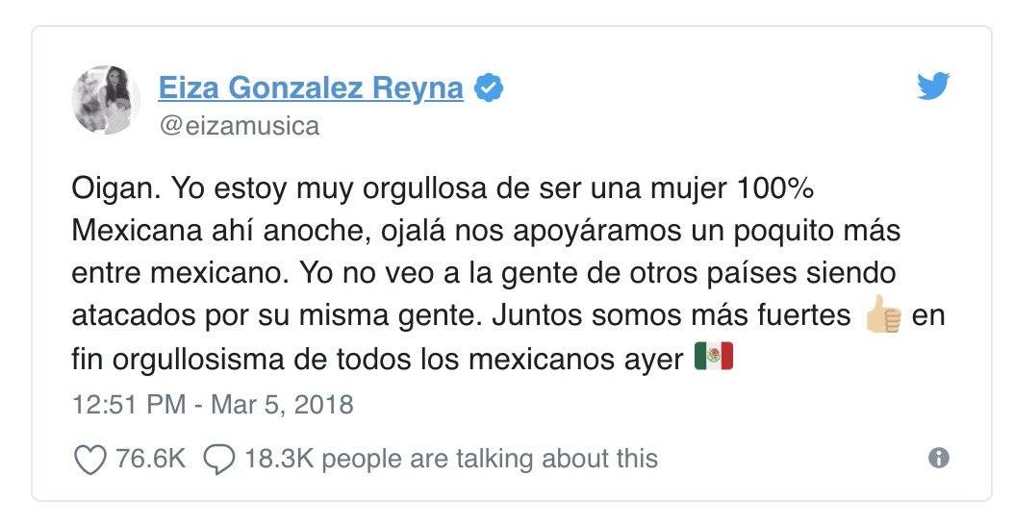Screen dimensions: 1014x525
Task: Click the 'Mexicana ahí anoche' line of text
Action: coord(222,231)
